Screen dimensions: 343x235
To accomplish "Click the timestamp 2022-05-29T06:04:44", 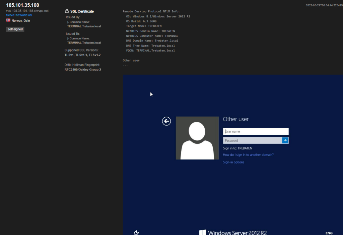I will click(x=324, y=5).
